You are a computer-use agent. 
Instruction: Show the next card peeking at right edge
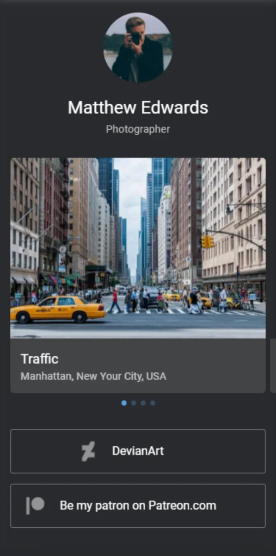click(x=273, y=366)
